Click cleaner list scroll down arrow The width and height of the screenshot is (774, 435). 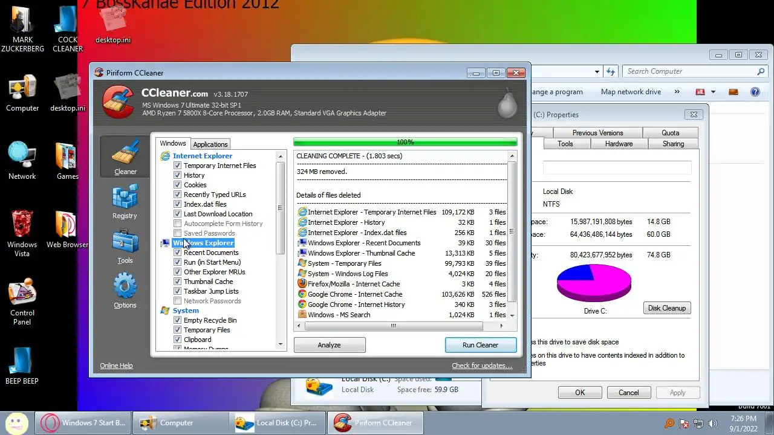(280, 344)
